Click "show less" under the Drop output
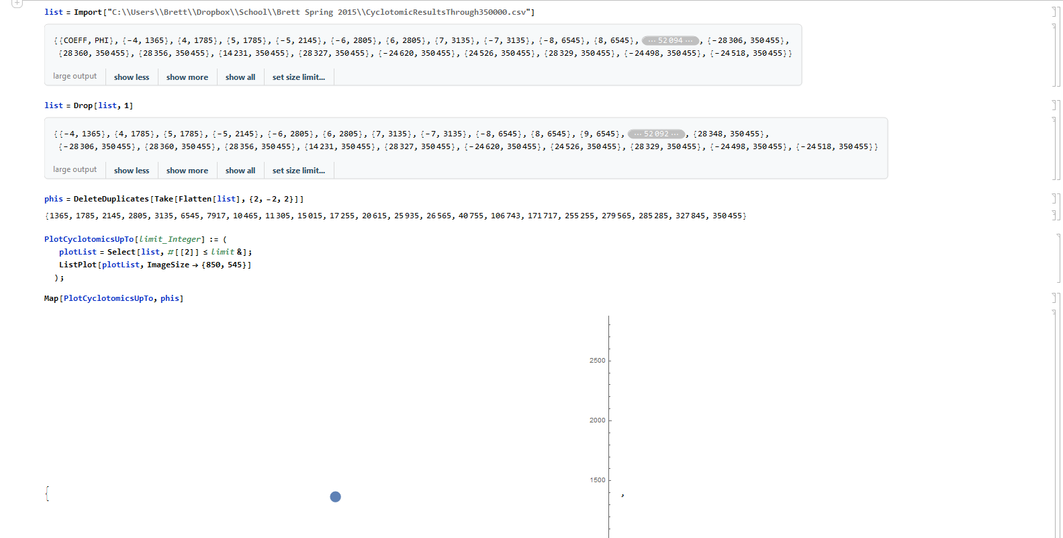Image resolution: width=1063 pixels, height=538 pixels. 132,171
